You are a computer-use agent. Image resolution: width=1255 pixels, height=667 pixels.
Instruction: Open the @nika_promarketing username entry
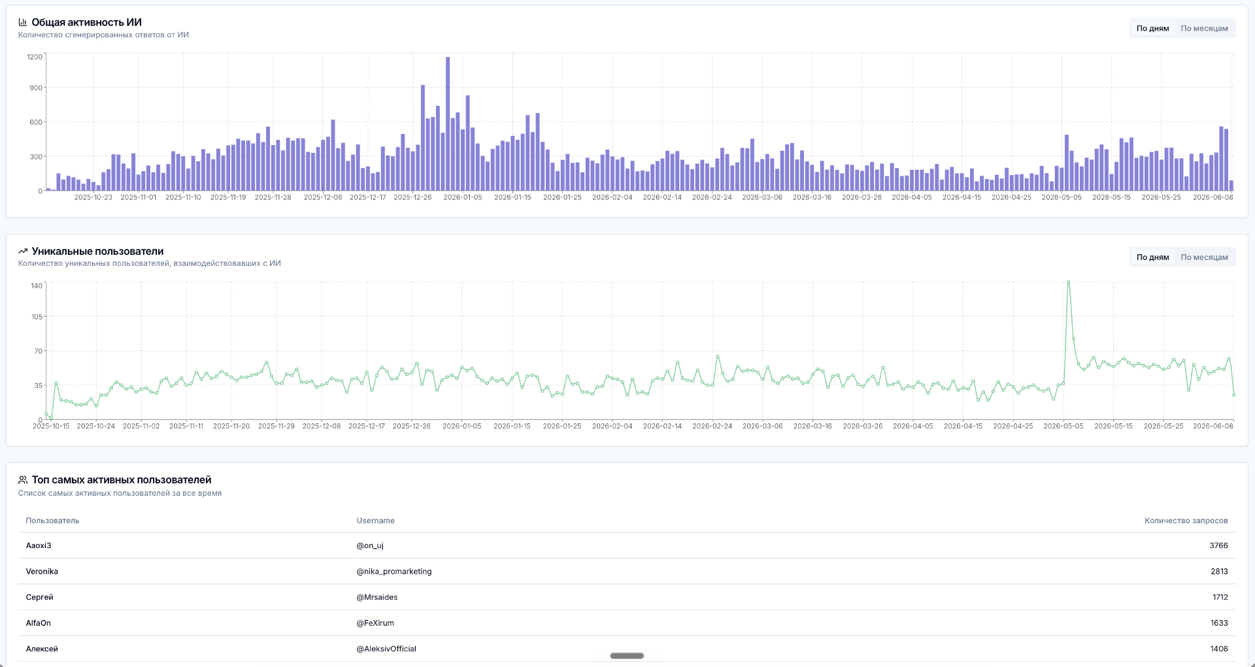point(394,571)
